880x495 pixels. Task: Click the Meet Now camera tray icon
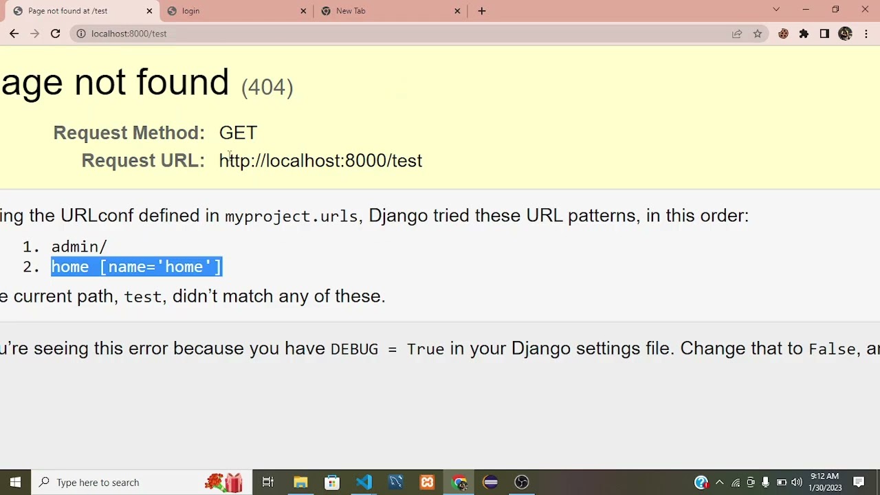(751, 483)
